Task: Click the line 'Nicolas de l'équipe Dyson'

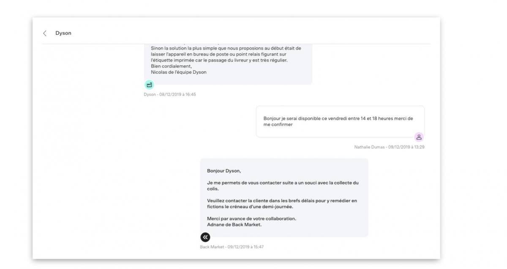Action: (x=179, y=72)
